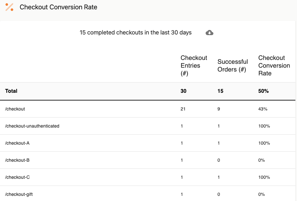297x201 pixels.
Task: Open the /checkout row
Action: coord(15,109)
